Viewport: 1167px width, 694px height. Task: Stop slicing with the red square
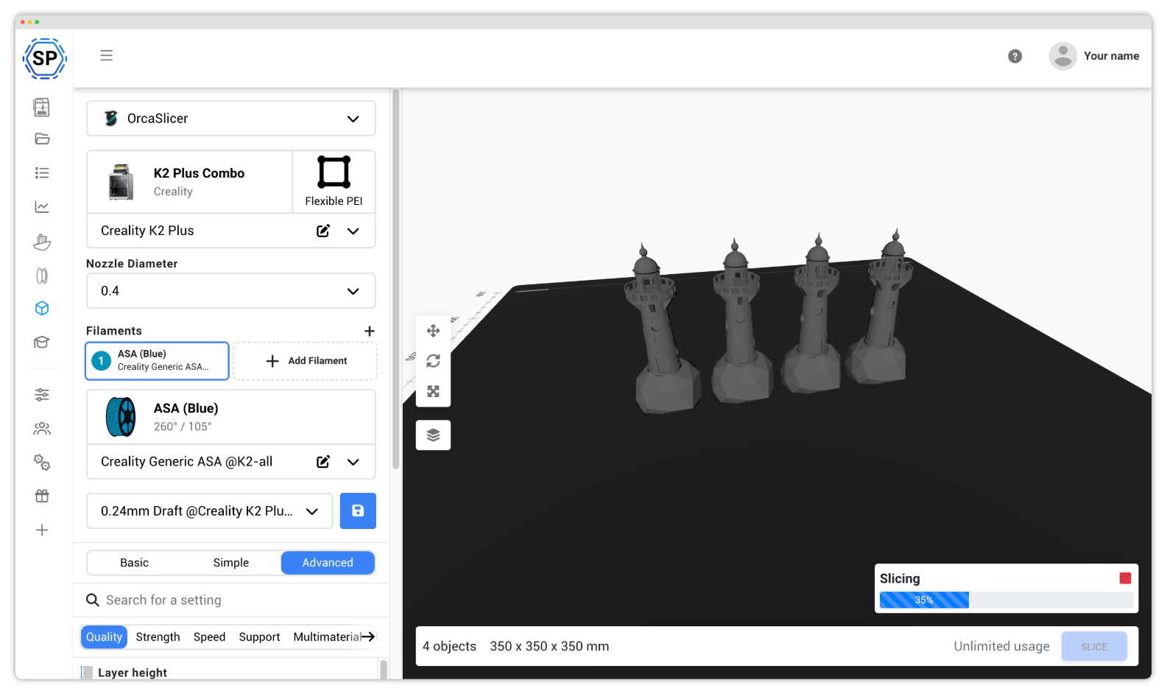click(x=1125, y=578)
